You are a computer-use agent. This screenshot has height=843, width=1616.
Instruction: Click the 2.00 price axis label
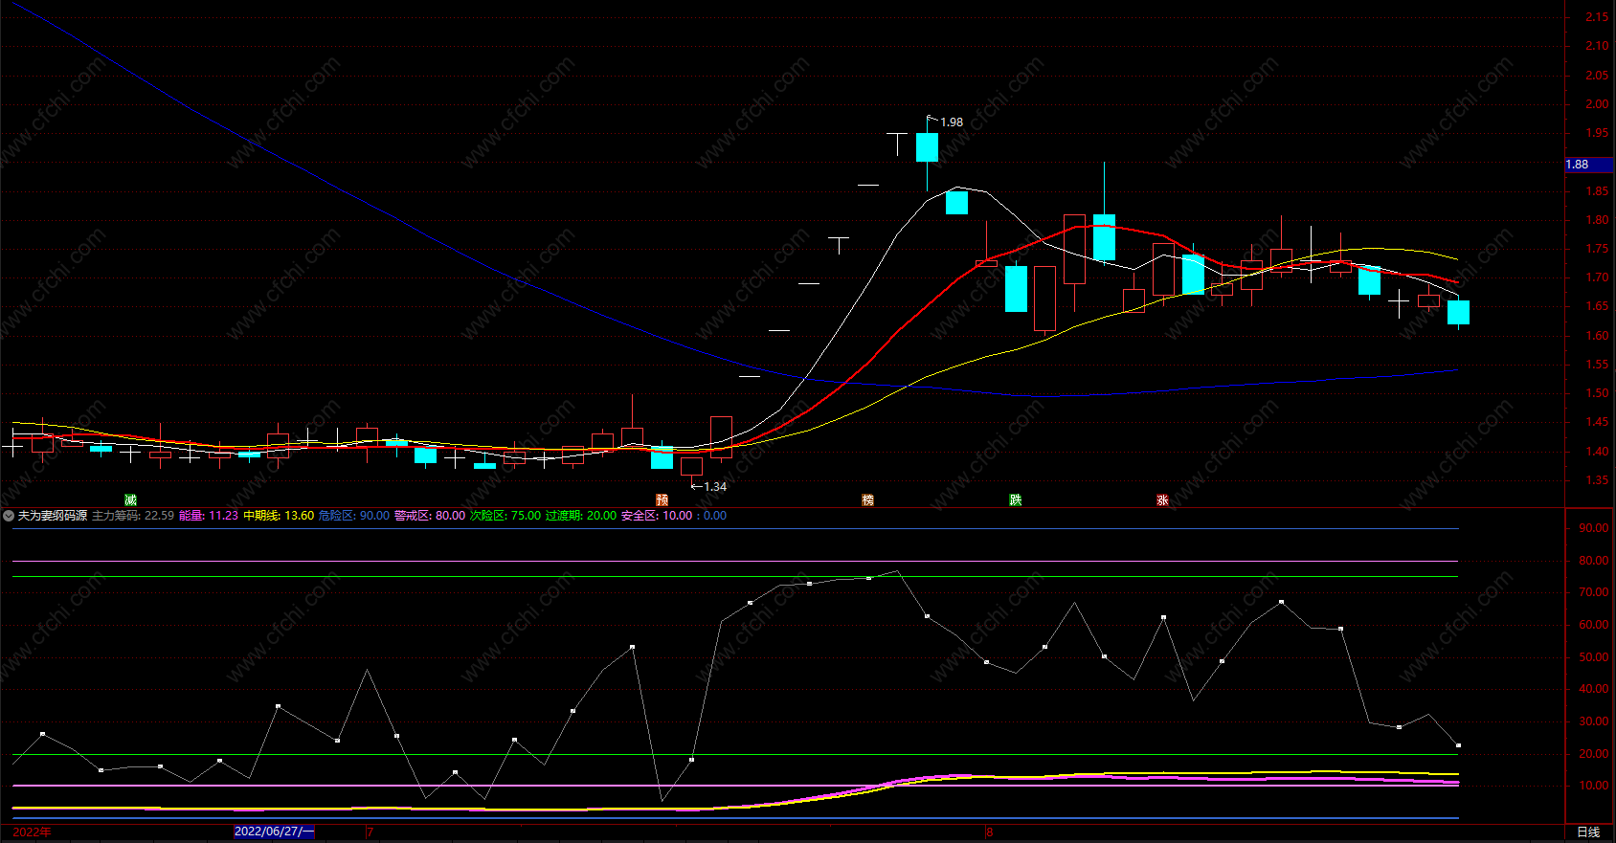[1597, 104]
